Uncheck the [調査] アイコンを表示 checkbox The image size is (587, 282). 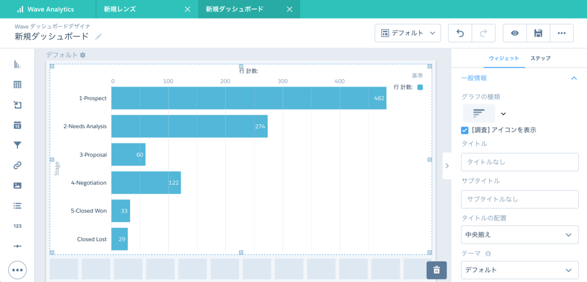[464, 130]
